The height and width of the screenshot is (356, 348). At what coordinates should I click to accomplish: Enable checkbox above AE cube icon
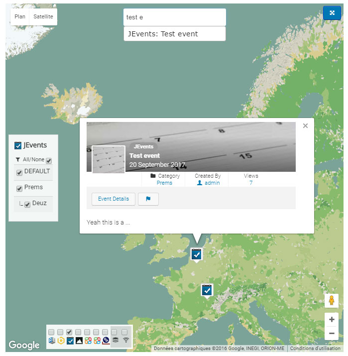(x=51, y=332)
